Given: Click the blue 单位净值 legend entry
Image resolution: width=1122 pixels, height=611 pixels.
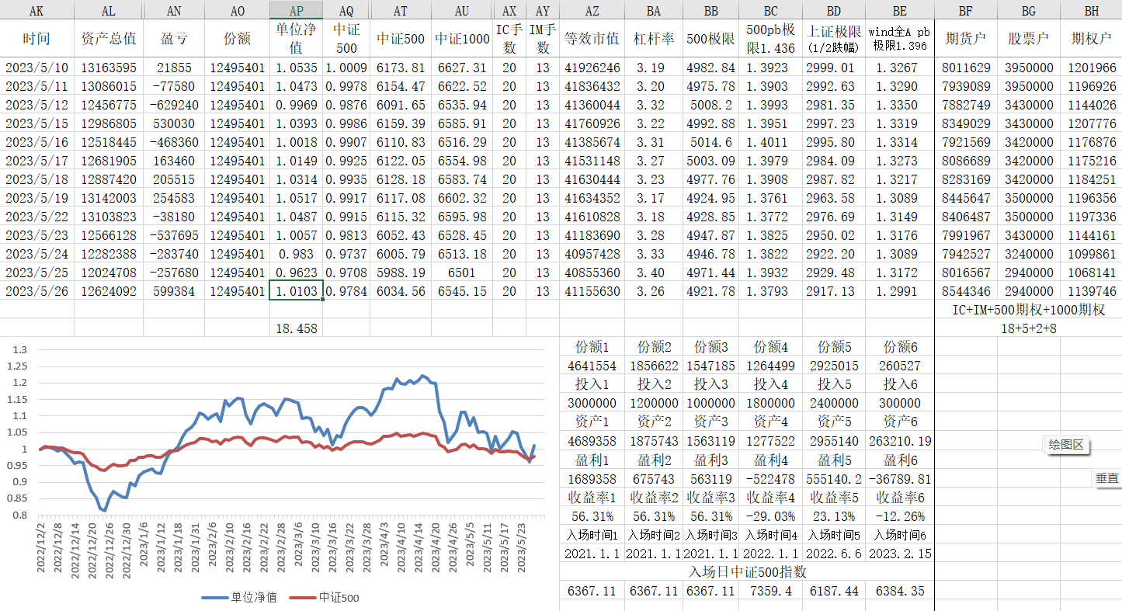Looking at the screenshot, I should pos(239,597).
